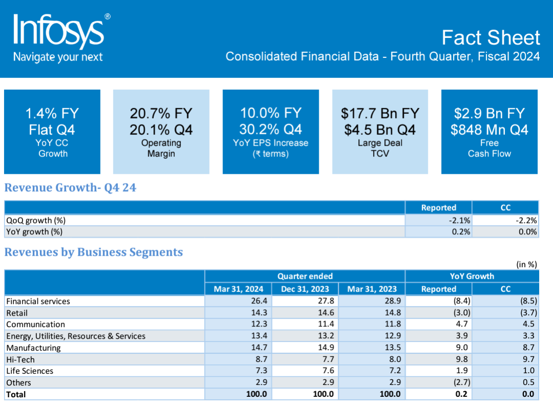Select the 'Hi-Tech' row label
This screenshot has height=406, width=553.
[21, 360]
